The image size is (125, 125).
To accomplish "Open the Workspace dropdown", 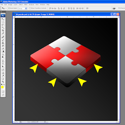I will pos(122,8).
